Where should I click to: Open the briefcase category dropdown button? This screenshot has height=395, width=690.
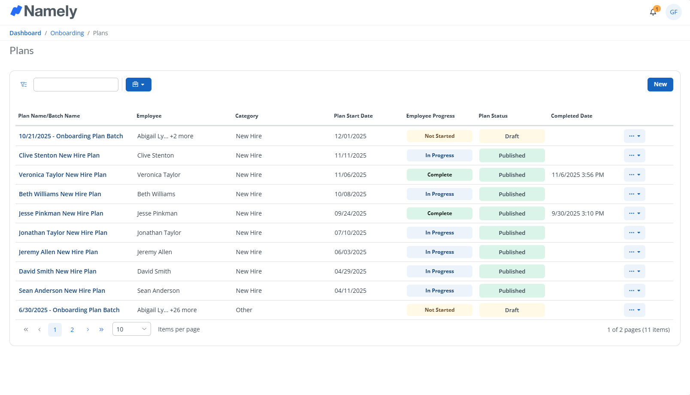coord(138,85)
